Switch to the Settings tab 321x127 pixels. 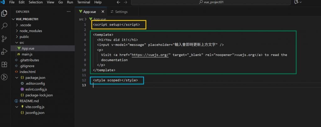(x=123, y=12)
